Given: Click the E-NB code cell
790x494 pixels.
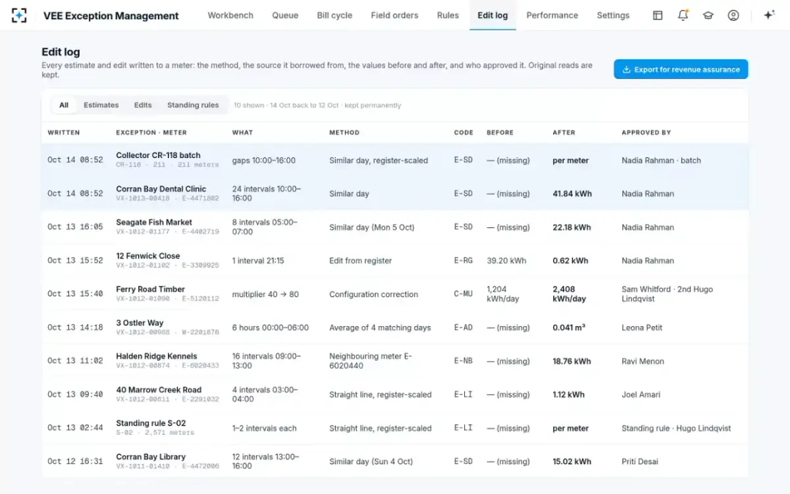Looking at the screenshot, I should (x=463, y=361).
